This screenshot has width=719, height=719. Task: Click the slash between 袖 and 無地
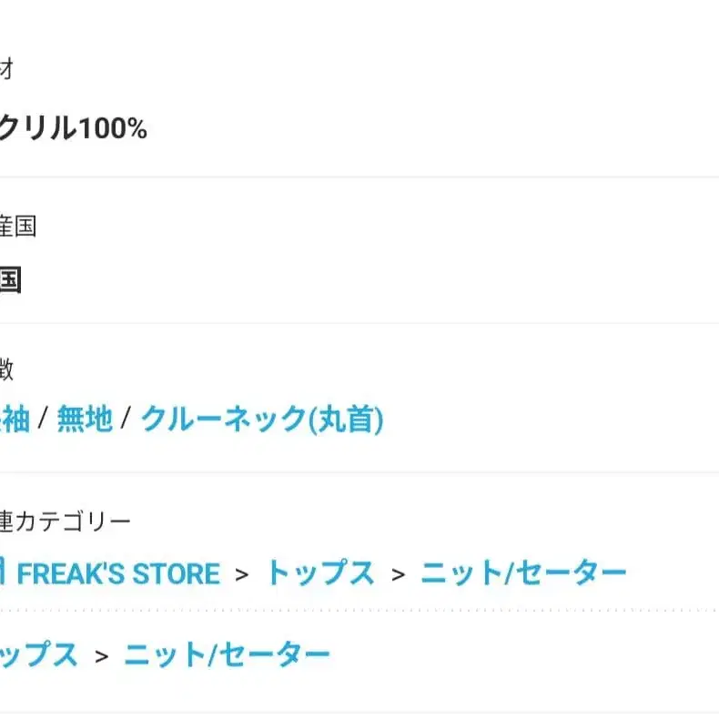(x=43, y=420)
